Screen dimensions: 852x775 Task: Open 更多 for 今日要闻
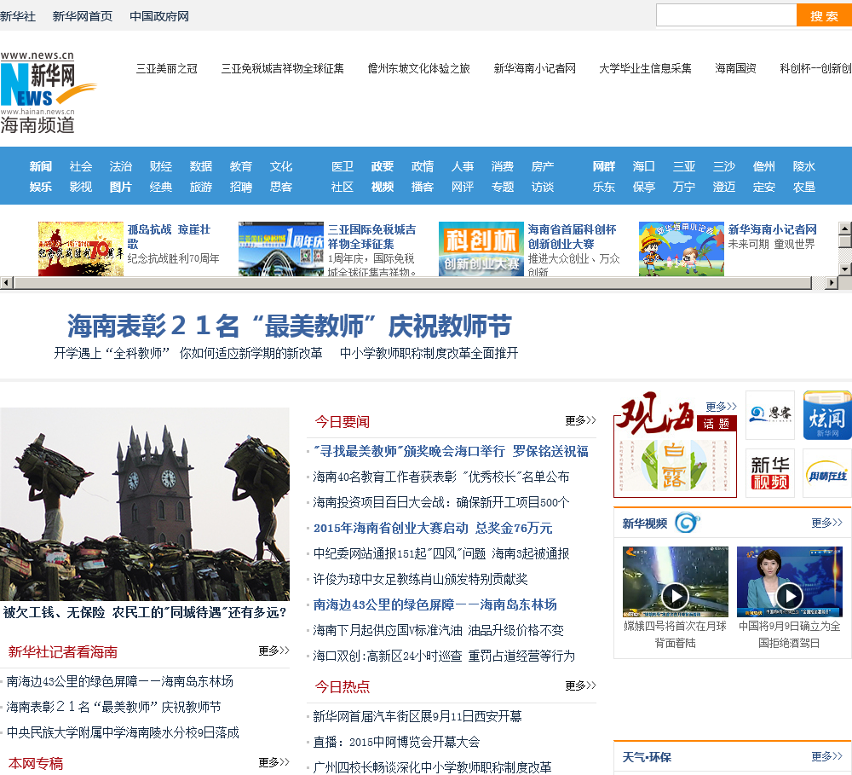point(580,420)
